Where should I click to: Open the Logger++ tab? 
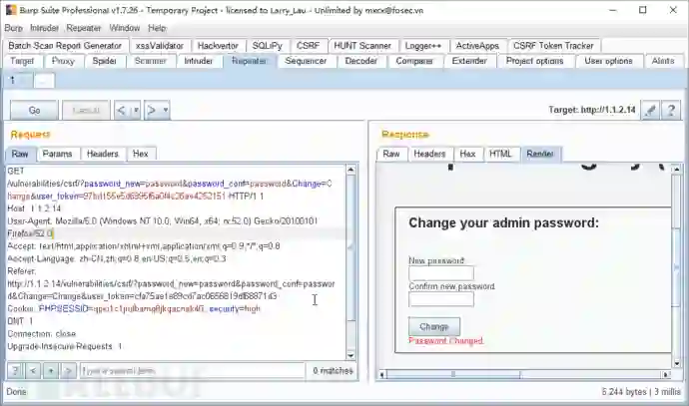click(x=423, y=46)
